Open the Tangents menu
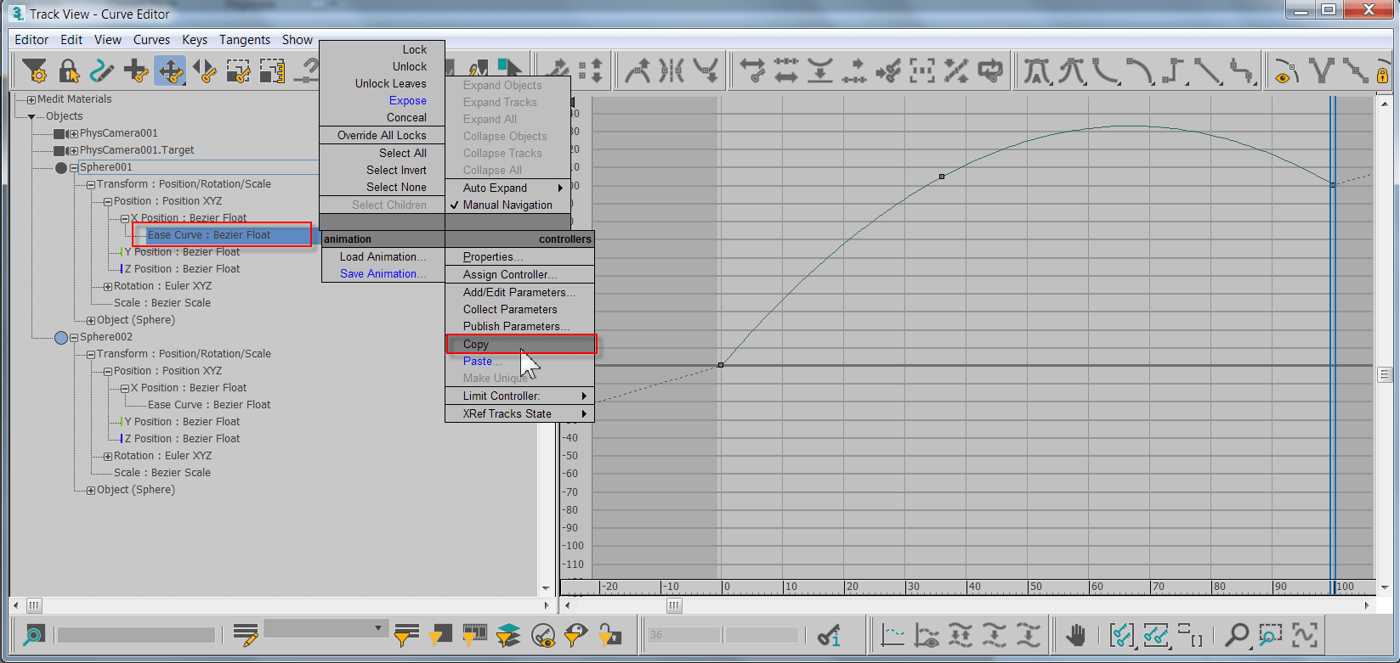This screenshot has width=1400, height=663. point(245,40)
